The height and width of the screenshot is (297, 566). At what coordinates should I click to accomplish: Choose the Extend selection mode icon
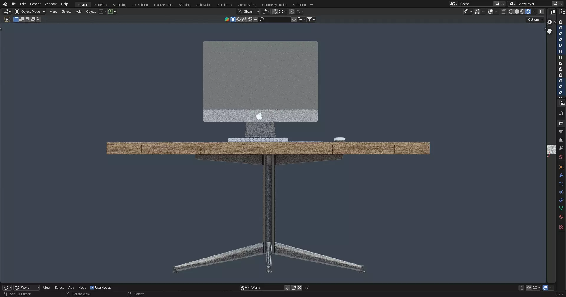coord(22,19)
